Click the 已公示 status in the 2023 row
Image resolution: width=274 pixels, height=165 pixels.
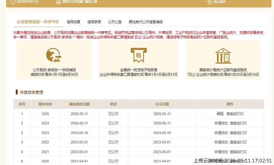(x=114, y=133)
